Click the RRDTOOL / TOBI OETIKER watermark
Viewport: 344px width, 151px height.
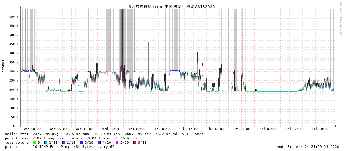(x=341, y=18)
